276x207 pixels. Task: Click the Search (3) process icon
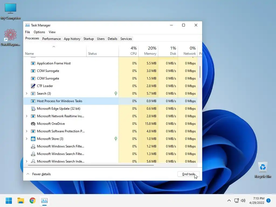[x=33, y=94]
